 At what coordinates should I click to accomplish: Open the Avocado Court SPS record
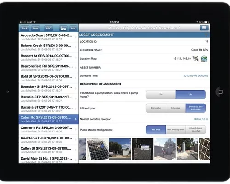coord(48,37)
